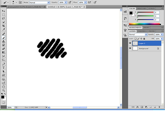165x119 pixels.
Task: Open the Layers panel flyout menu
Action: (x=162, y=31)
